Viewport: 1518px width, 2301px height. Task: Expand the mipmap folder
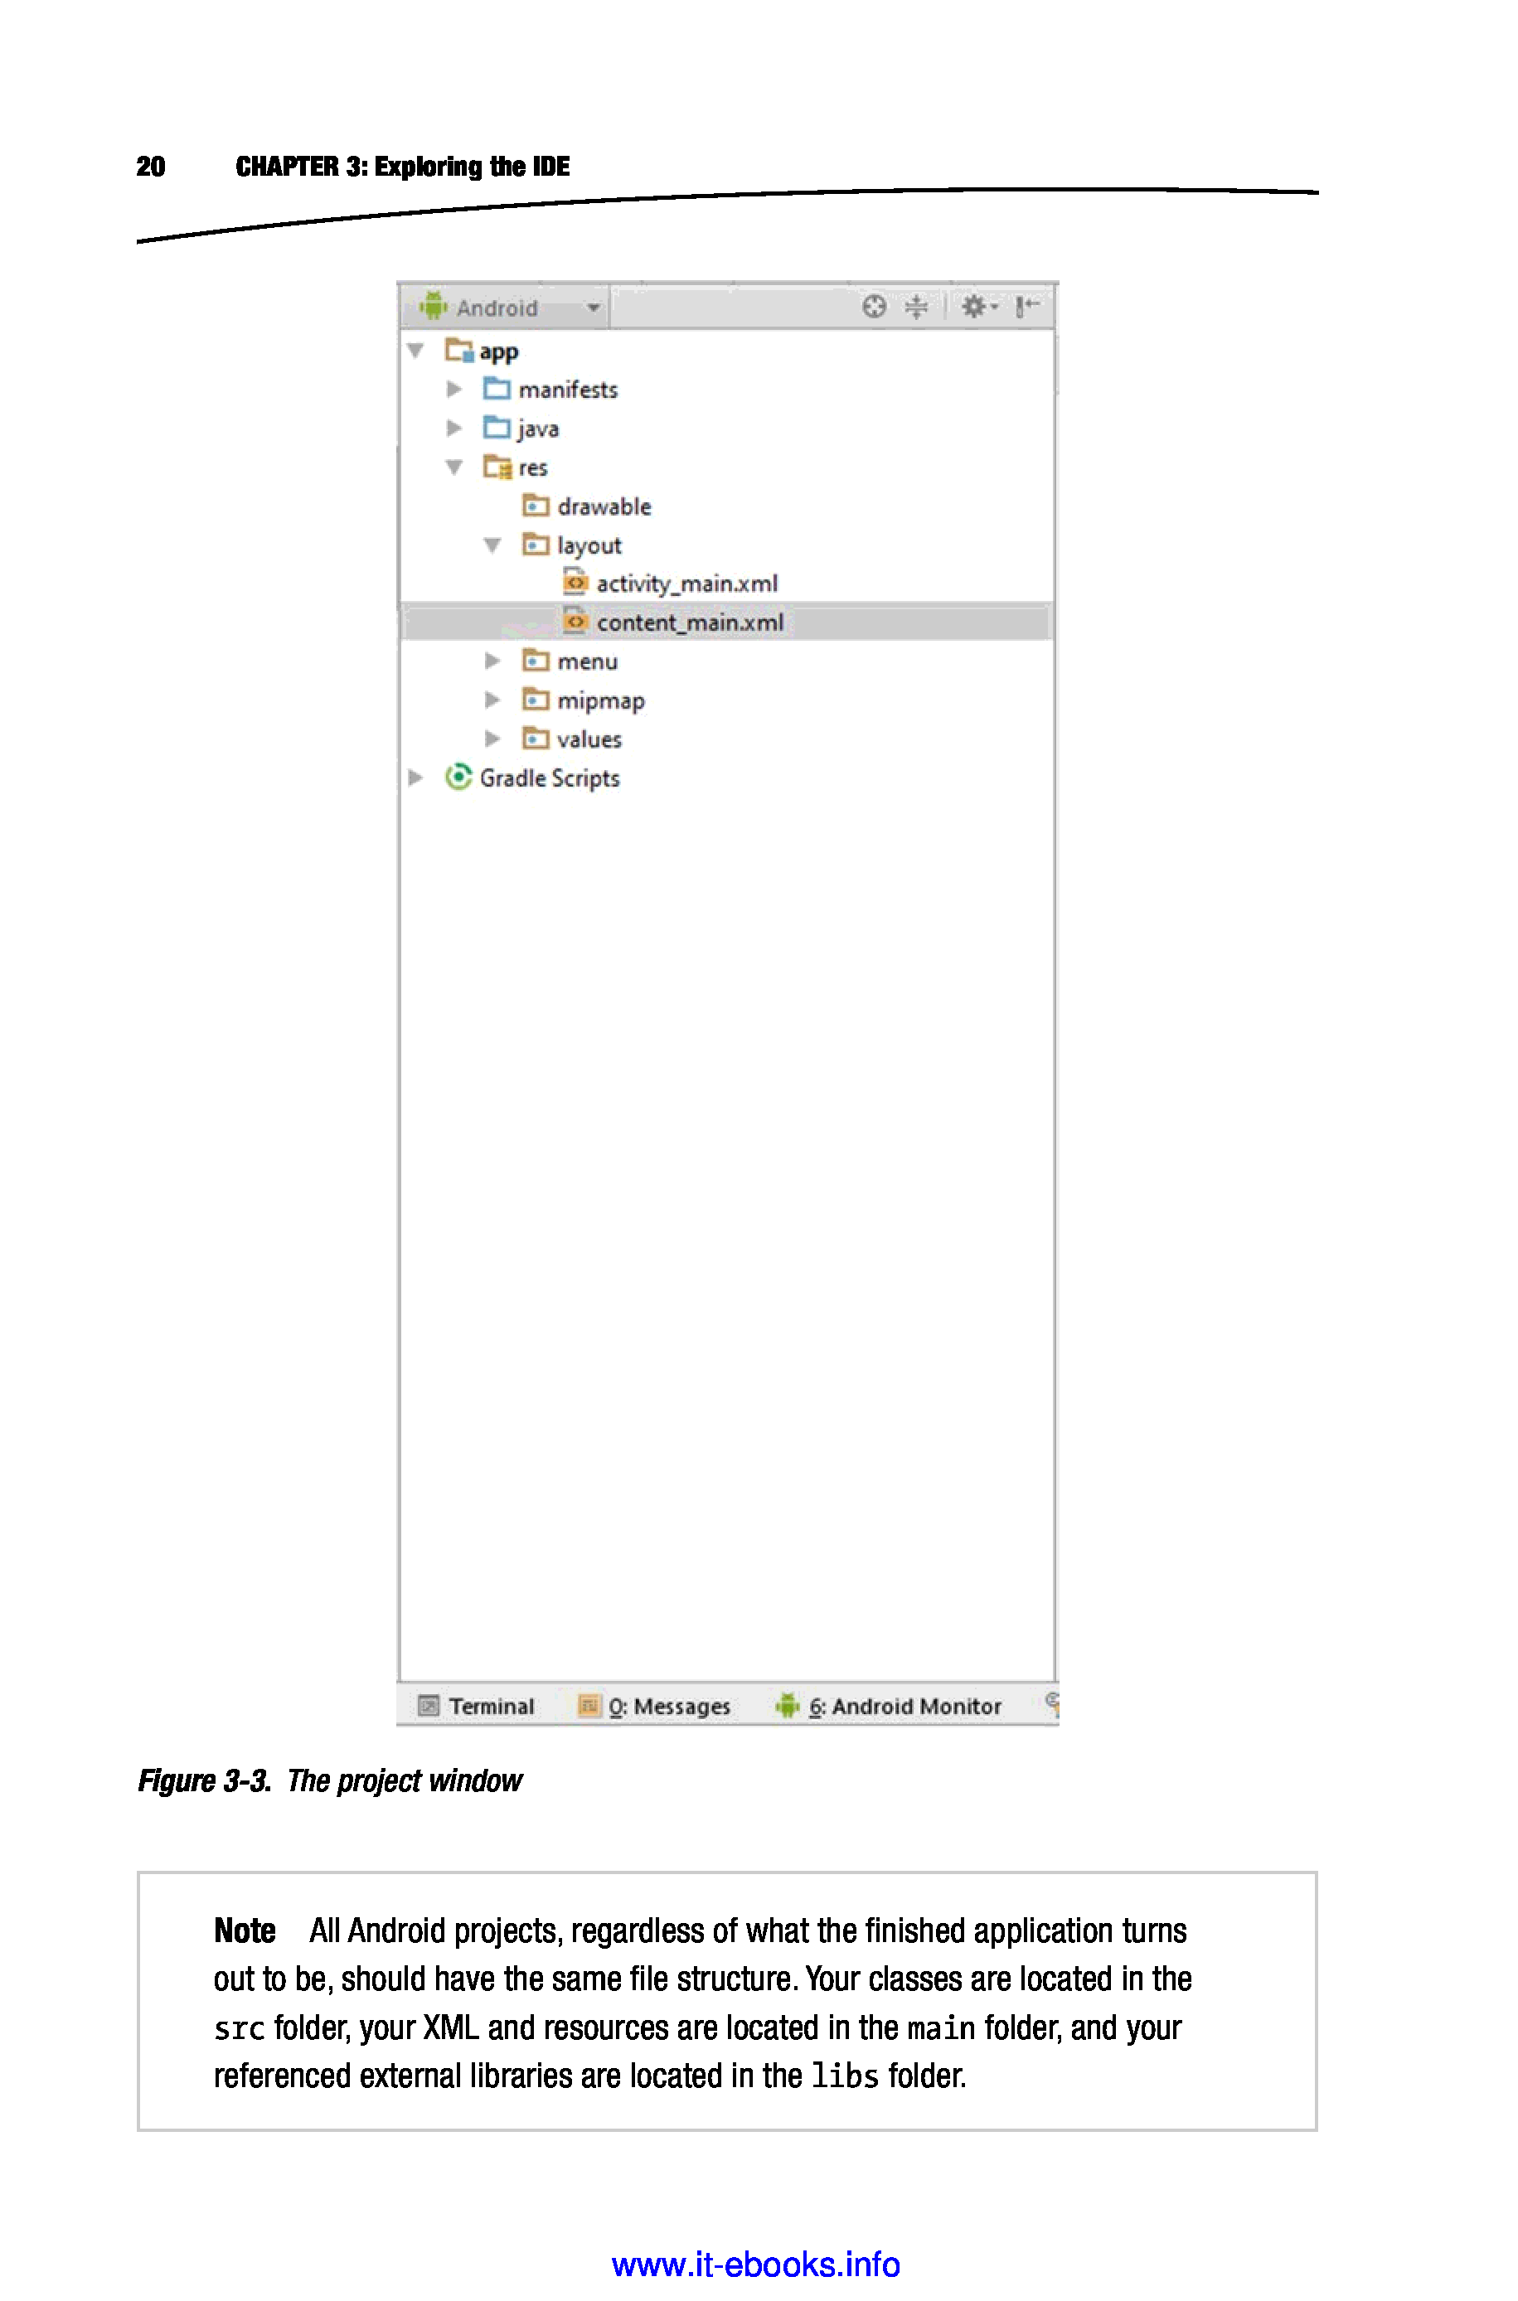coord(492,700)
